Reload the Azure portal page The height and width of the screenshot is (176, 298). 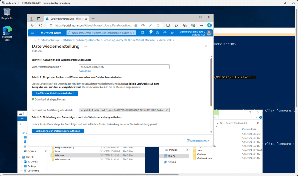tap(41, 25)
